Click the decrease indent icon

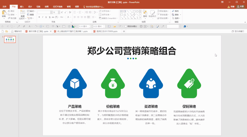click(x=87, y=12)
